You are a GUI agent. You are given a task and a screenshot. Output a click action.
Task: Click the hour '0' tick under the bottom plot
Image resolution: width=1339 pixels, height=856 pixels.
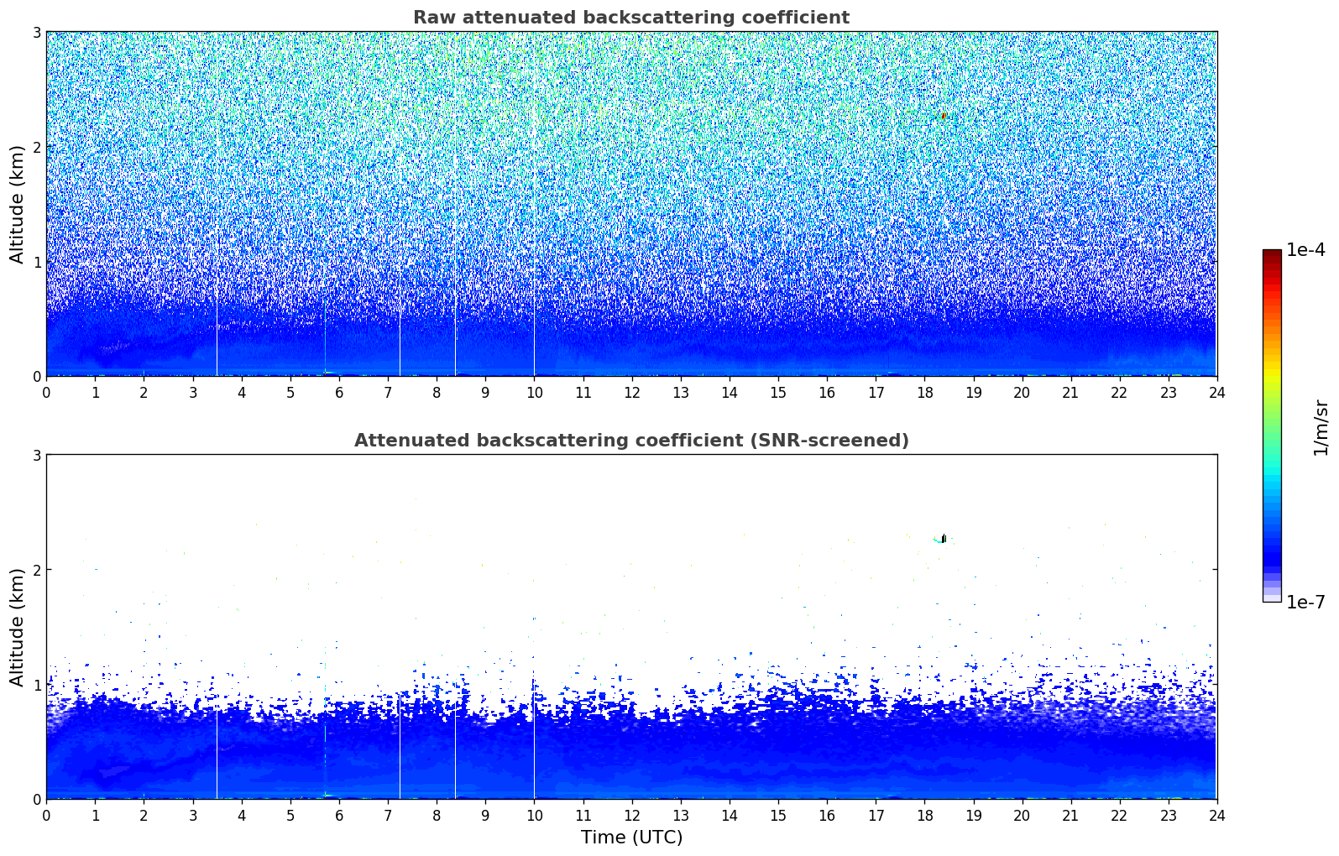click(x=46, y=815)
